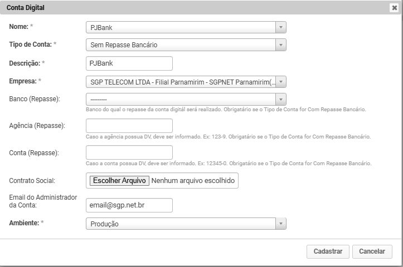Focus the Descrição text field

[x=129, y=63]
